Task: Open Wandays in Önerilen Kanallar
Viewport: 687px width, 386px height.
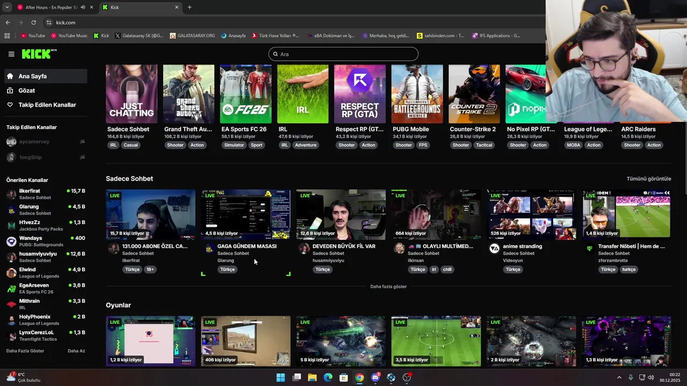Action: pos(46,241)
